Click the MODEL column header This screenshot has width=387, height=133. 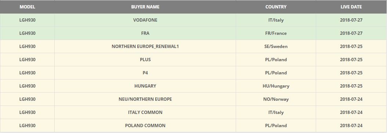(27, 7)
